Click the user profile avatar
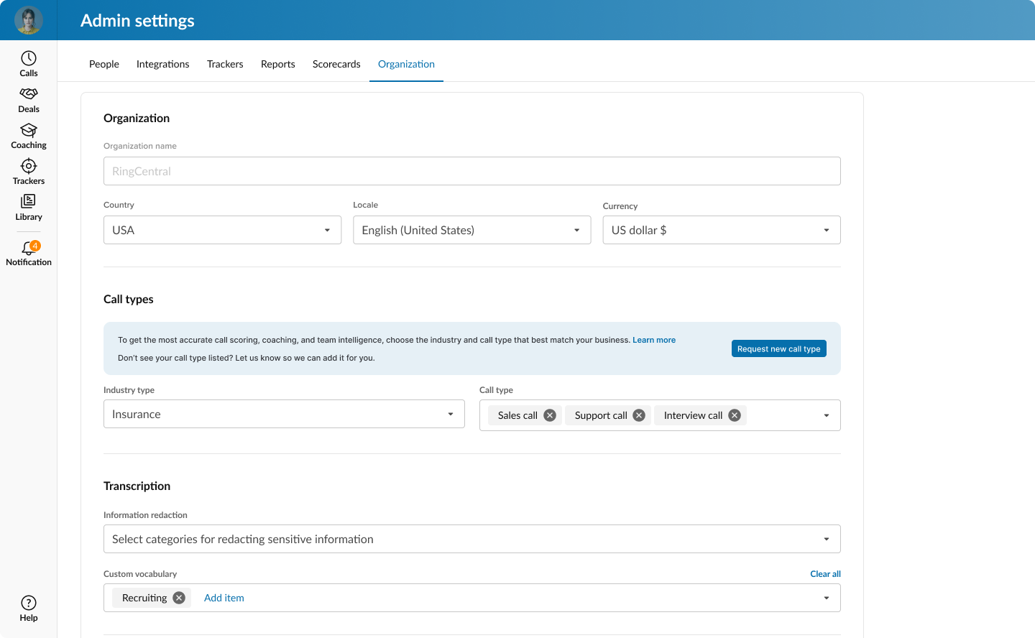The height and width of the screenshot is (638, 1035). click(x=29, y=20)
